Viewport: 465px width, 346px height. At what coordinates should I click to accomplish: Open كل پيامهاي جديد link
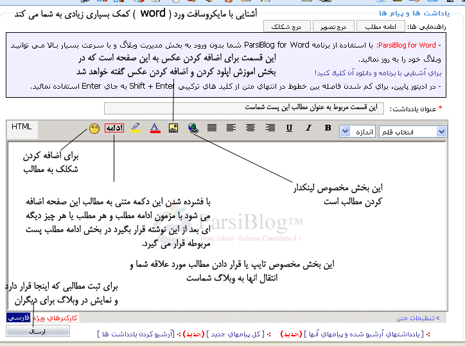tap(236, 334)
